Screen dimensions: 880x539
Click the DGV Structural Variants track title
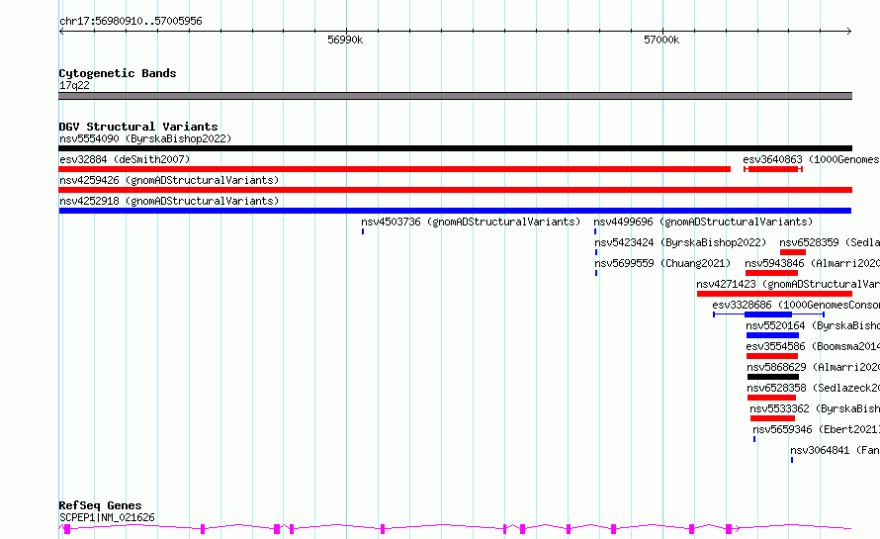click(x=138, y=127)
